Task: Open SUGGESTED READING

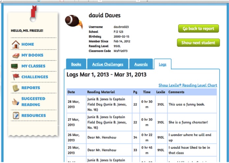Action: click(33, 102)
